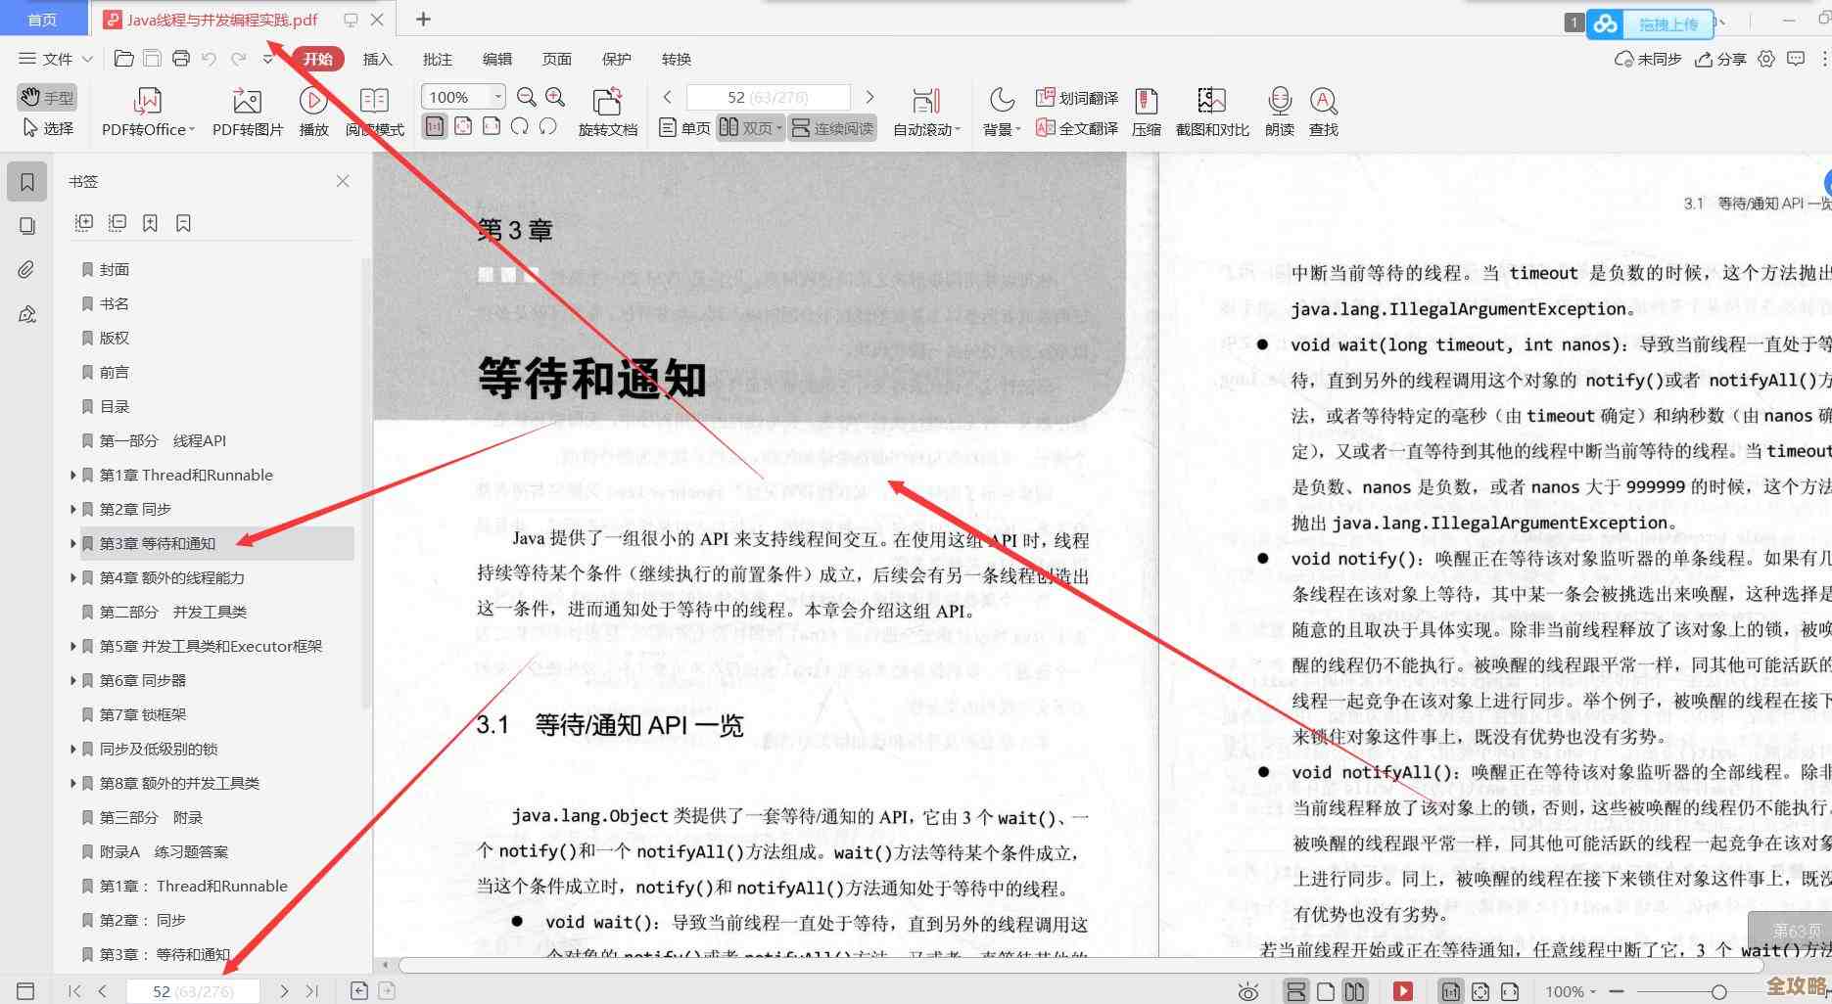Viewport: 1832px width, 1004px height.
Task: Run 全文翻译 full-text translation
Action: (1076, 127)
